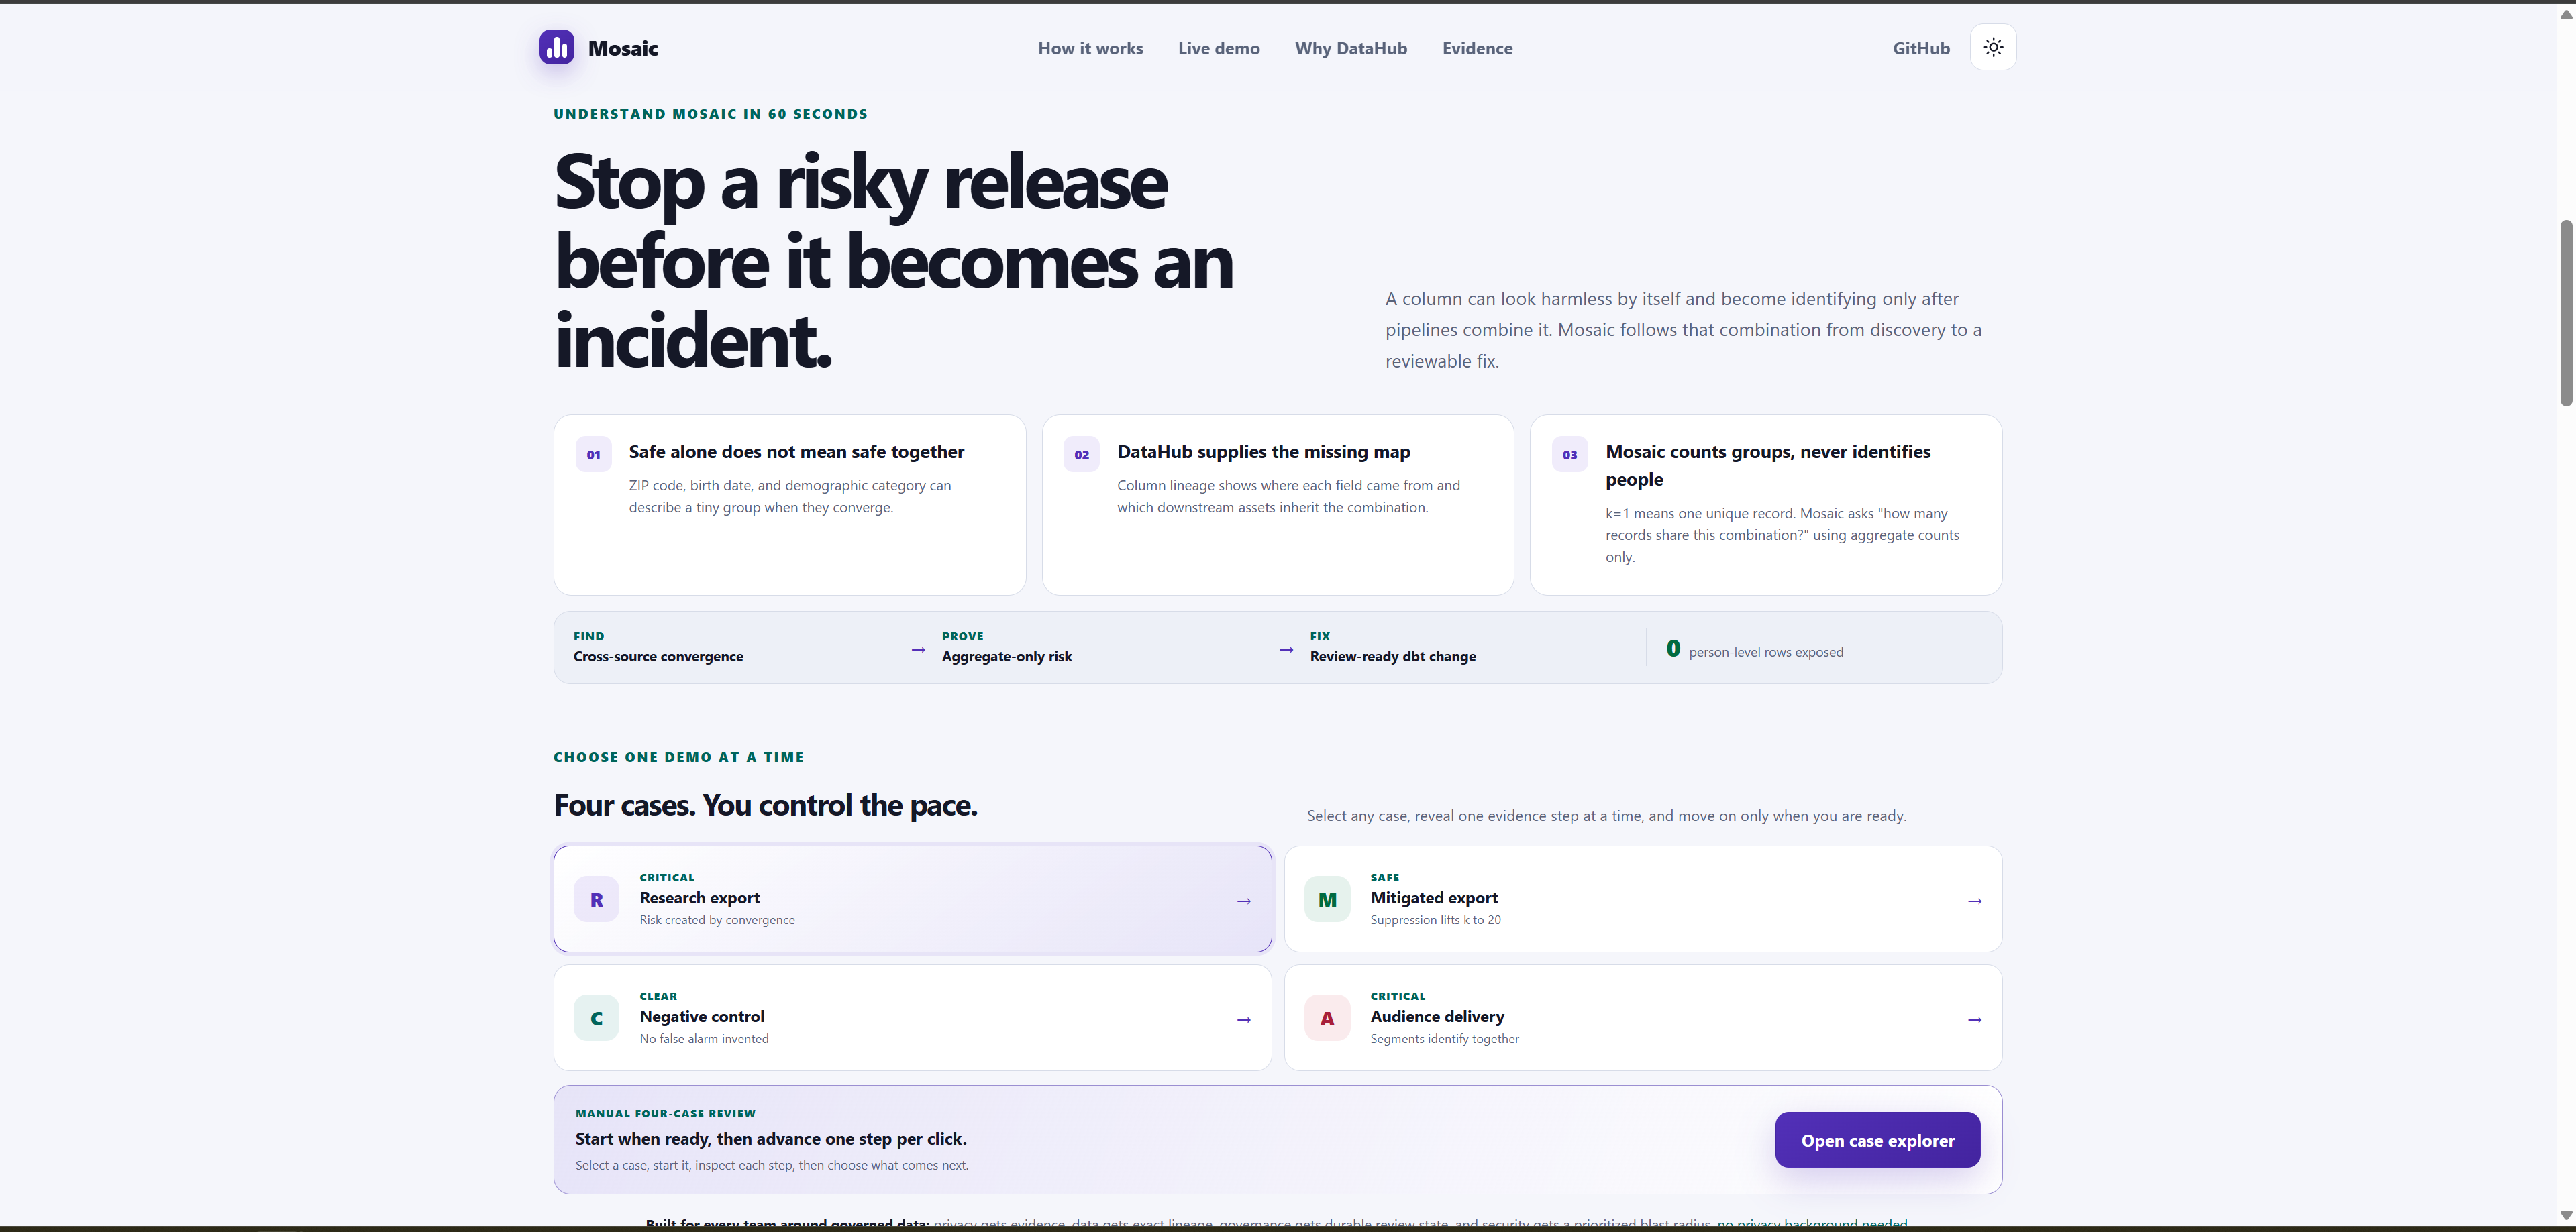2576x1232 pixels.
Task: Click the "Review-ready dbt change" text
Action: tap(1392, 657)
